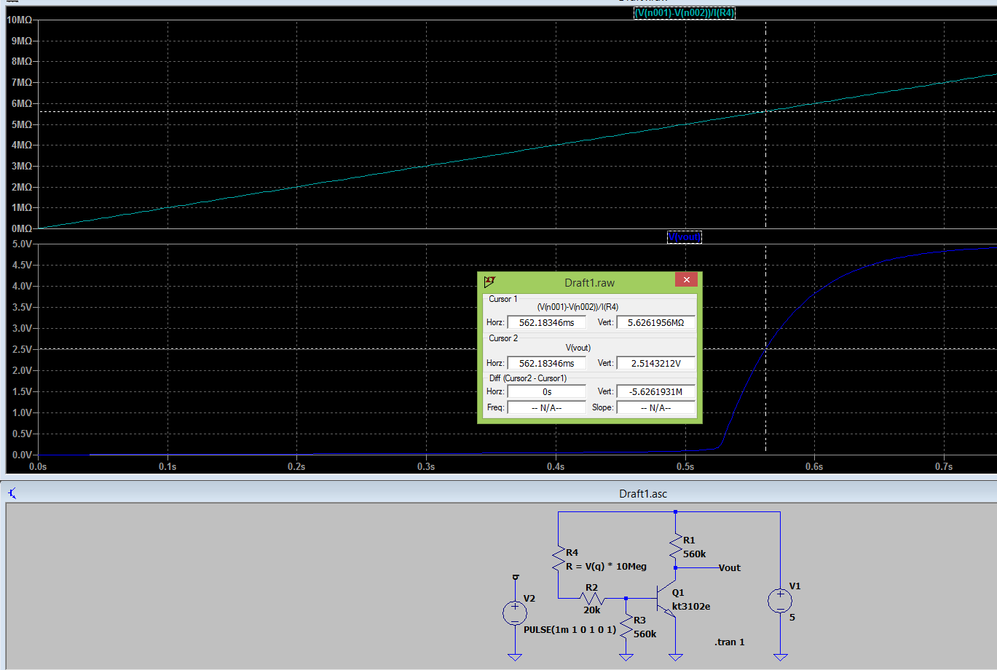Select the Q1 transistor symbol
The width and height of the screenshot is (997, 670).
[x=667, y=600]
